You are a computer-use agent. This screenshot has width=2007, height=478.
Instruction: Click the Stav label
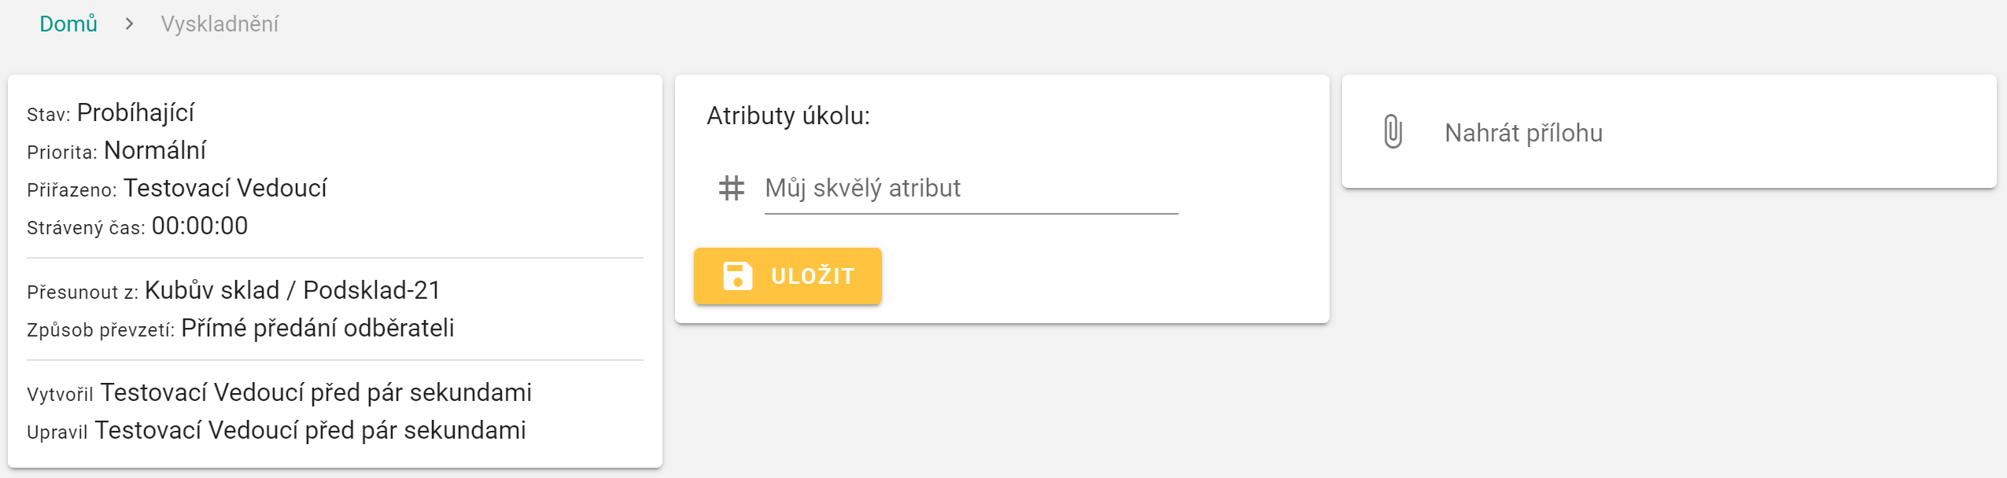[48, 116]
